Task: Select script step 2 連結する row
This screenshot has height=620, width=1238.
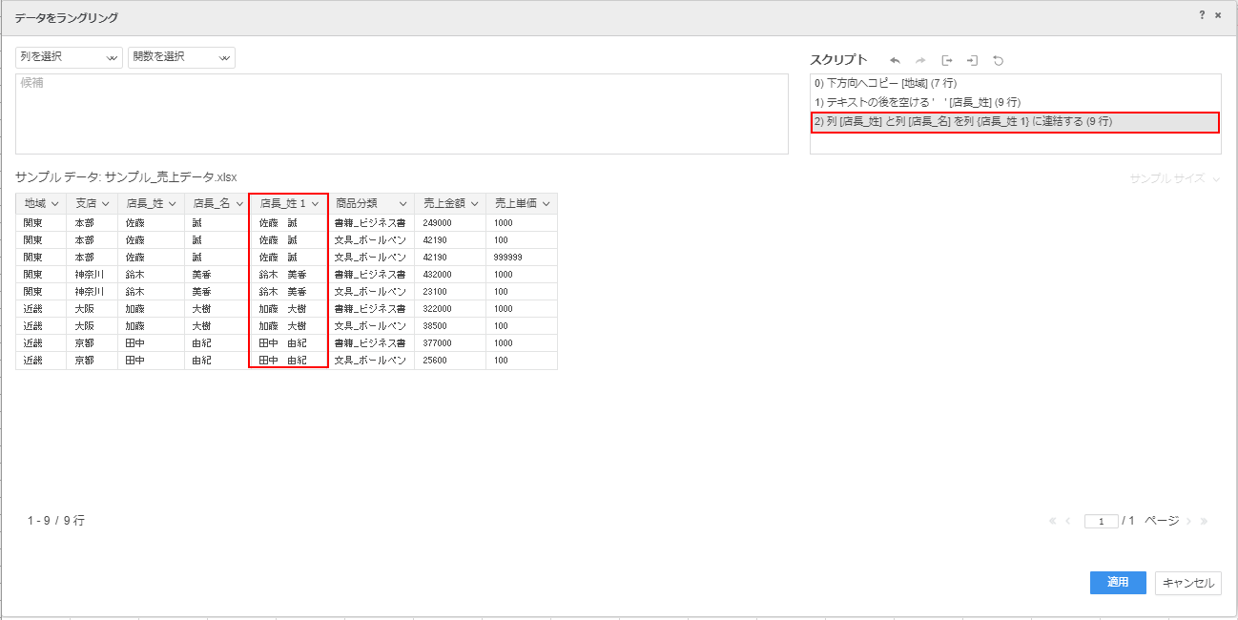Action: [x=1015, y=122]
